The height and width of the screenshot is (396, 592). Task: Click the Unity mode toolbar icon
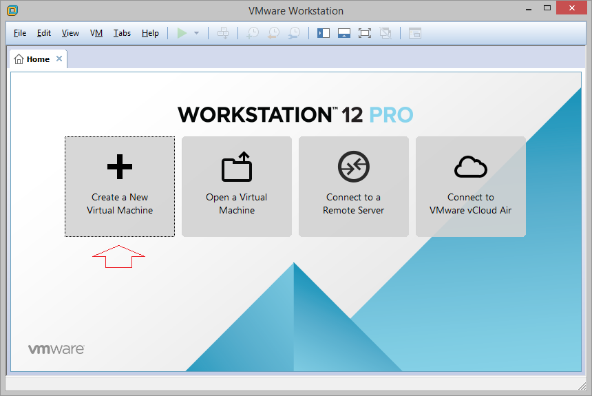point(385,33)
